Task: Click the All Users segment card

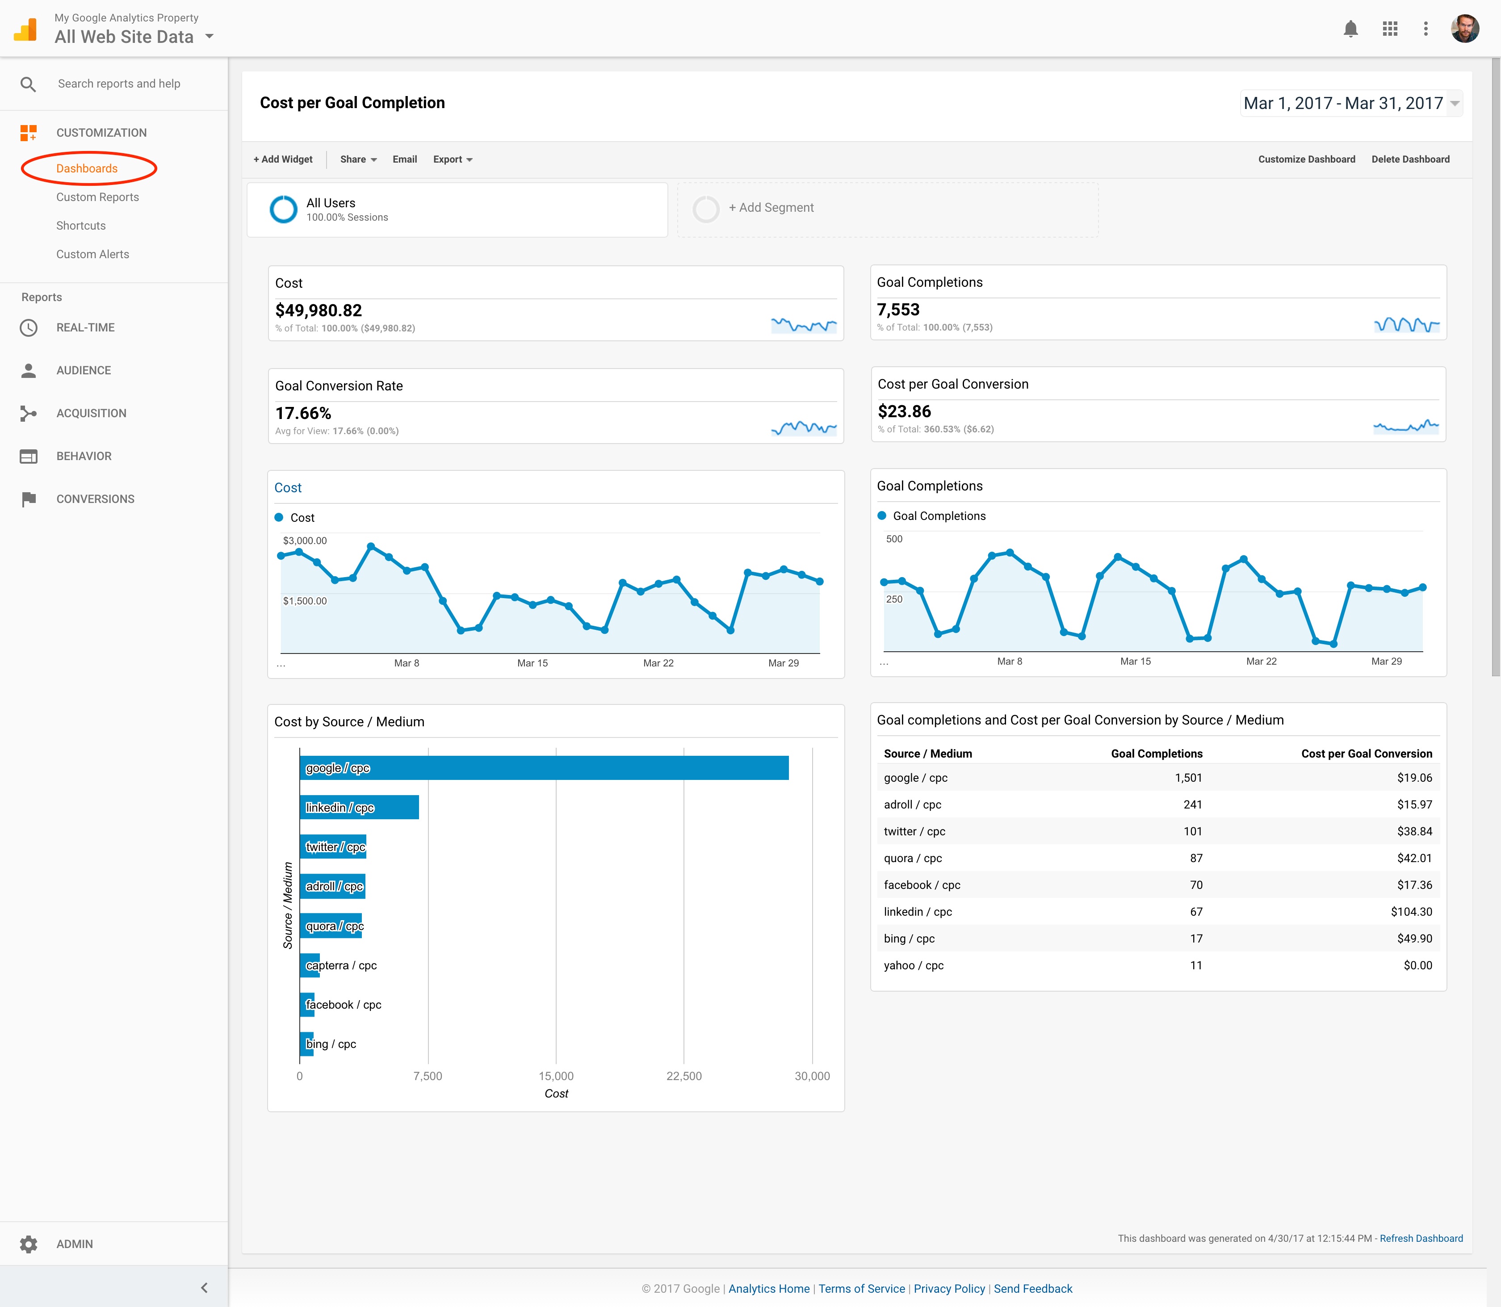Action: [457, 209]
